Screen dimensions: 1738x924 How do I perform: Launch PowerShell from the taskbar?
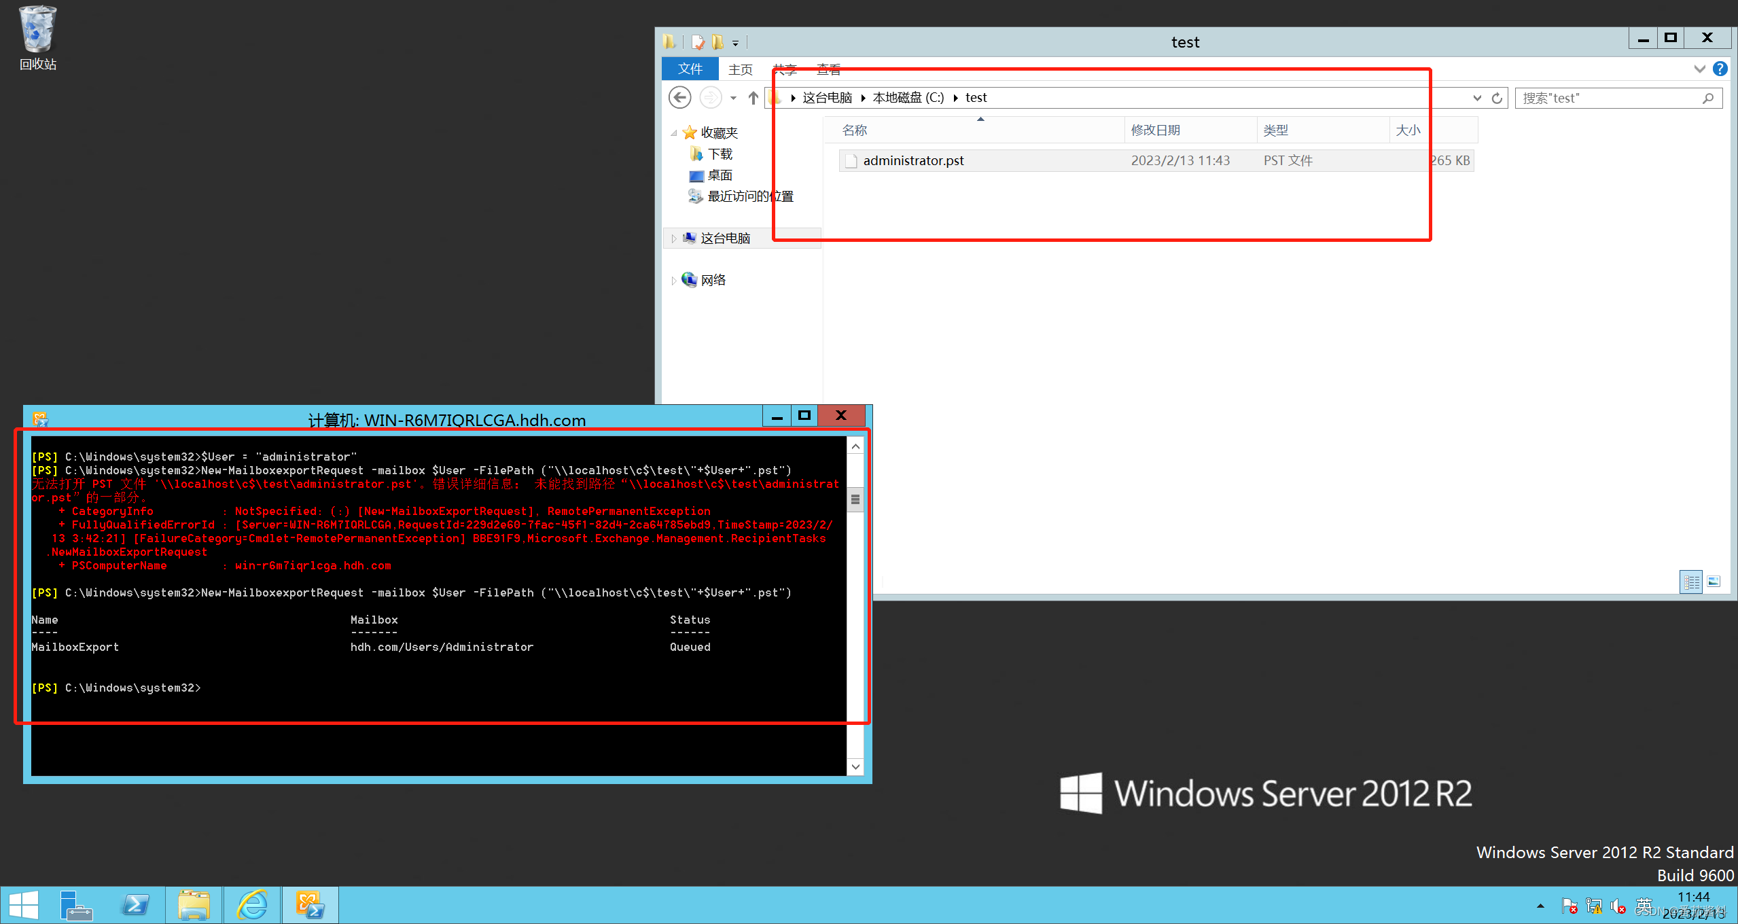(x=135, y=905)
